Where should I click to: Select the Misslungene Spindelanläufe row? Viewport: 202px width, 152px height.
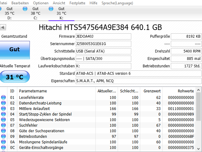pyautogui.click(x=98, y=142)
